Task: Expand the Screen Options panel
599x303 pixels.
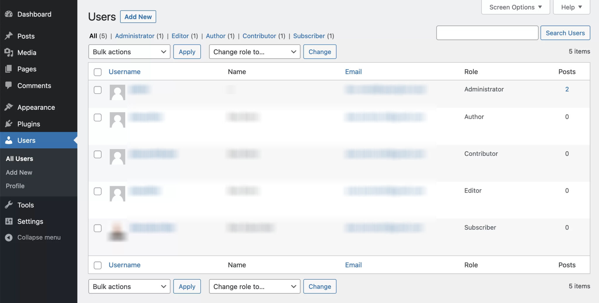Action: (x=515, y=7)
